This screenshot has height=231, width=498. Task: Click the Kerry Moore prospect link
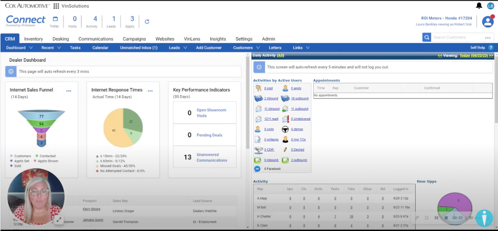click(x=91, y=209)
